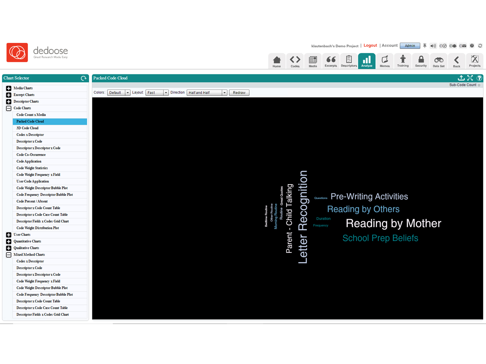
Task: Click the export chart icon
Action: (x=461, y=78)
